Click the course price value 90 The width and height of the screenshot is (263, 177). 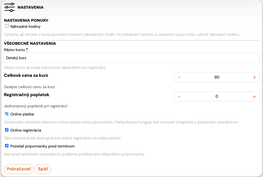click(217, 77)
